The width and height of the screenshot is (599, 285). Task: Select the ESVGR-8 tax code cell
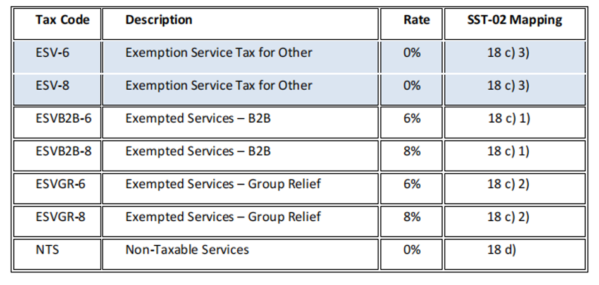(60, 217)
